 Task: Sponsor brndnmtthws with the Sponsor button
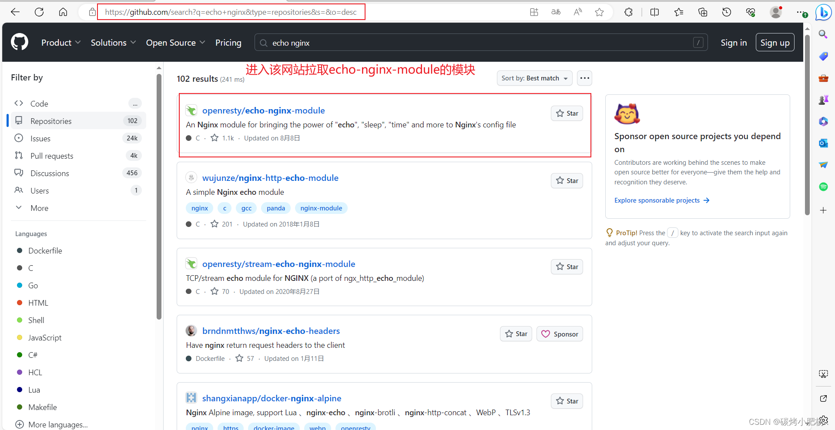(x=560, y=334)
